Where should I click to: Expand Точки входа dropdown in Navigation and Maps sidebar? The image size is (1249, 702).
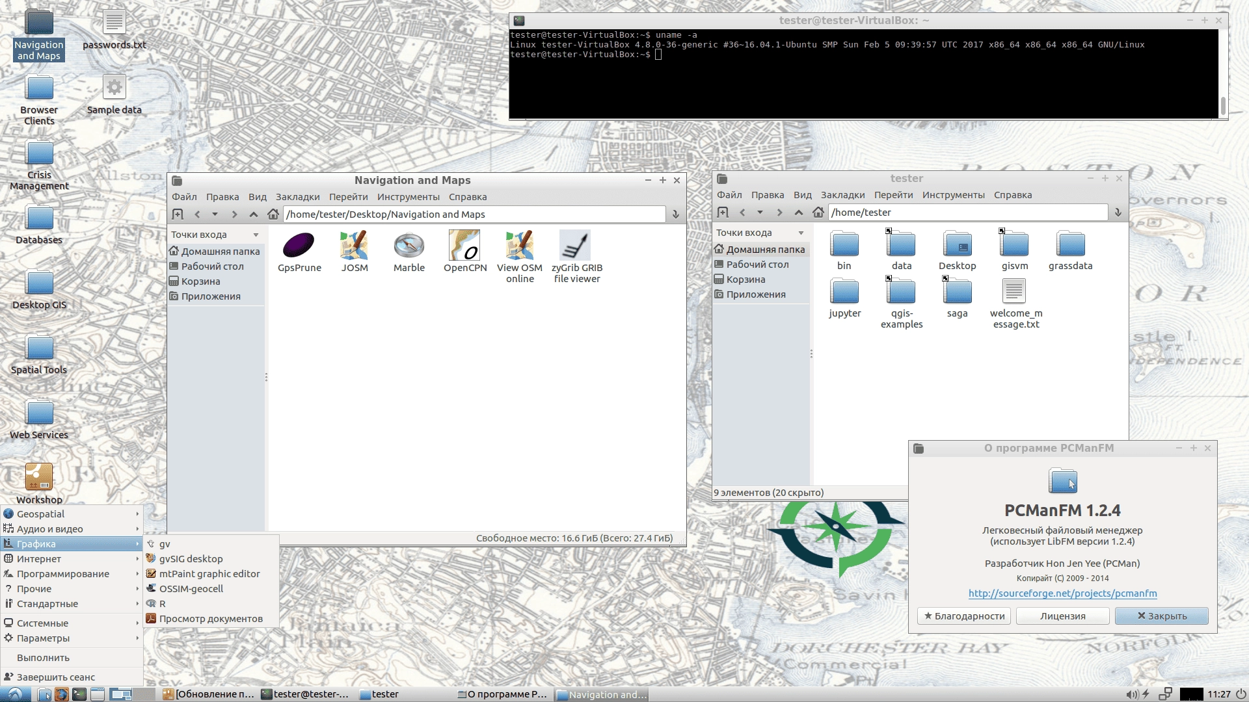[x=256, y=235]
